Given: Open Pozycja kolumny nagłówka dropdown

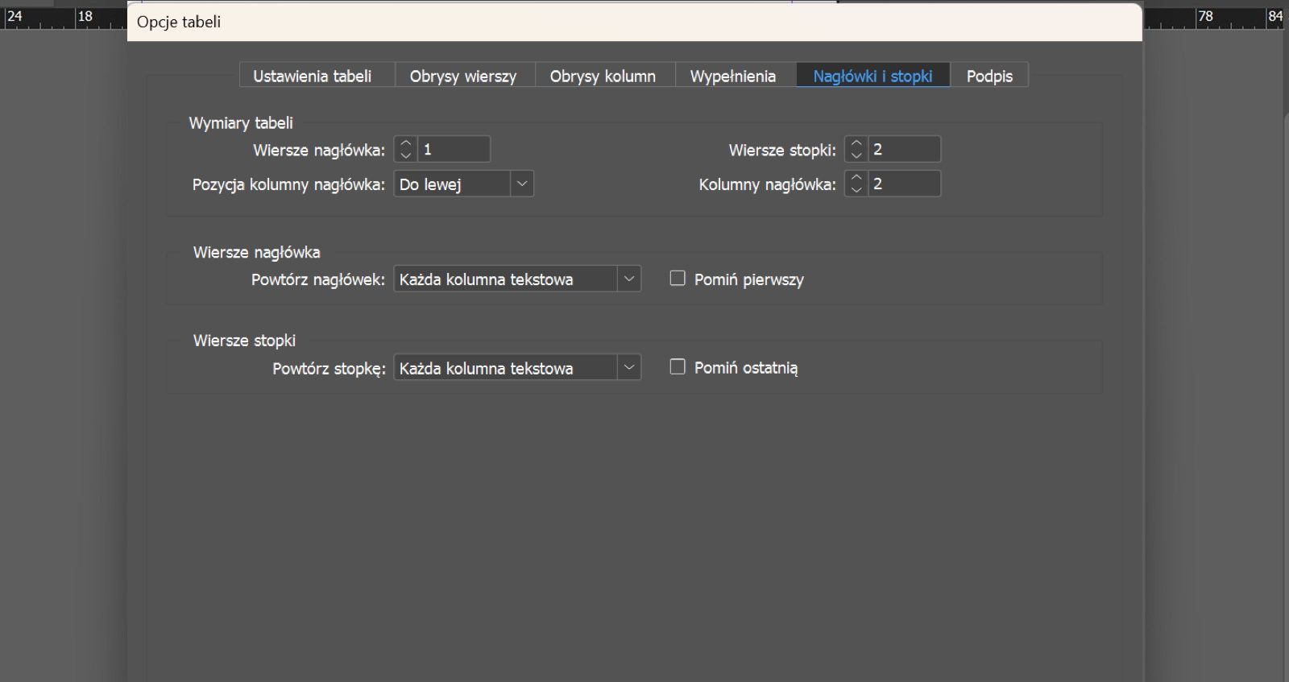Looking at the screenshot, I should point(463,184).
